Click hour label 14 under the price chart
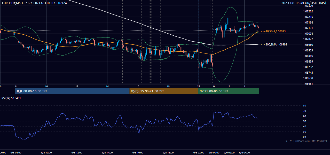The height and width of the screenshot is (155, 330). (x=107, y=86)
